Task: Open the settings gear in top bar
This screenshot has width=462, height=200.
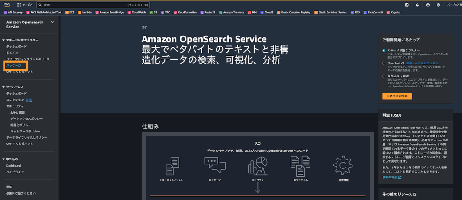Action: point(439,5)
